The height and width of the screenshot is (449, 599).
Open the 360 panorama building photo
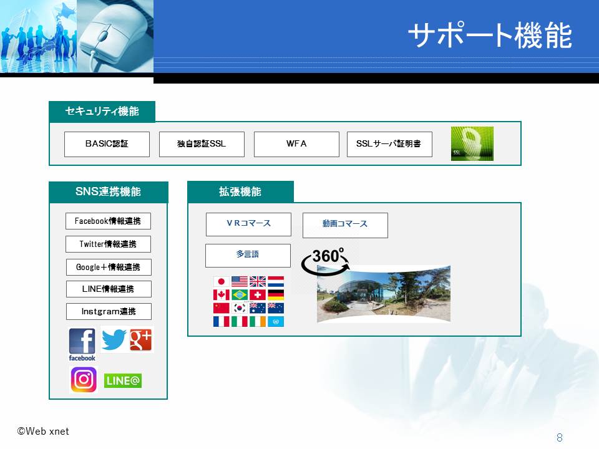pos(384,294)
